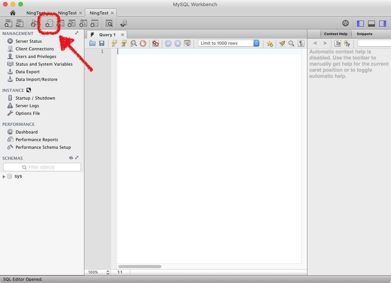
Task: Click editor horizontal scrollbar
Action: [x=140, y=267]
